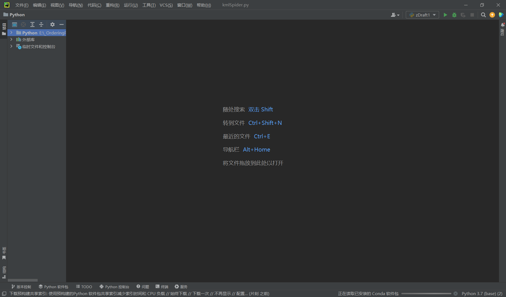Start debugging with the bug icon
The height and width of the screenshot is (297, 506).
click(454, 15)
